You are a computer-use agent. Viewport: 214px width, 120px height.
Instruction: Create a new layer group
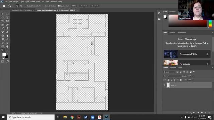[x=202, y=113]
